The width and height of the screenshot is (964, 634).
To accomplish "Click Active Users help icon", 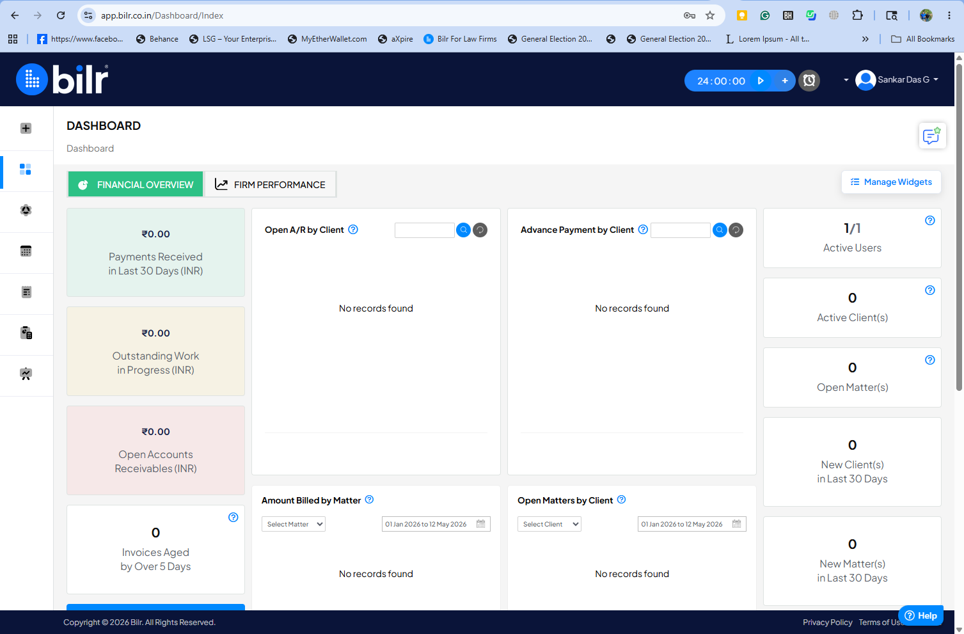I will tap(930, 221).
